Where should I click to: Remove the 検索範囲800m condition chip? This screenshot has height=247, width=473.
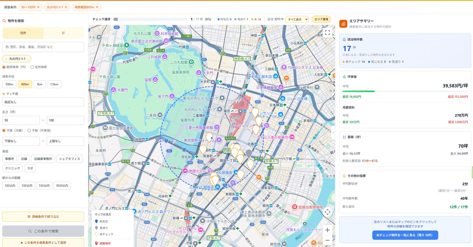point(97,7)
